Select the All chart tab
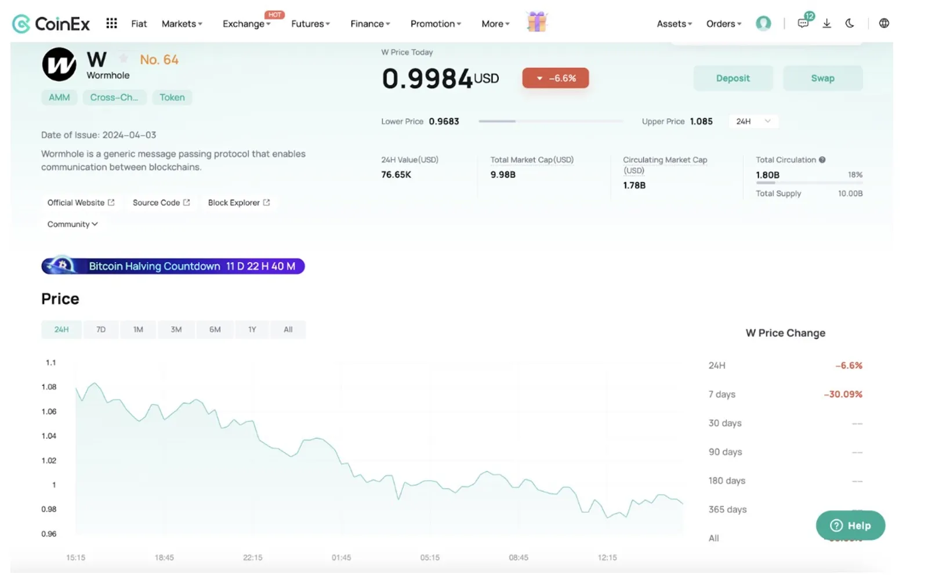 [288, 329]
